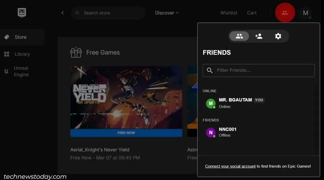
Task: Open the Wishlist page
Action: [x=229, y=13]
